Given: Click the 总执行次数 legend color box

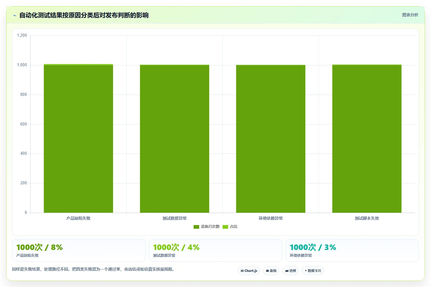Looking at the screenshot, I should click(x=196, y=227).
